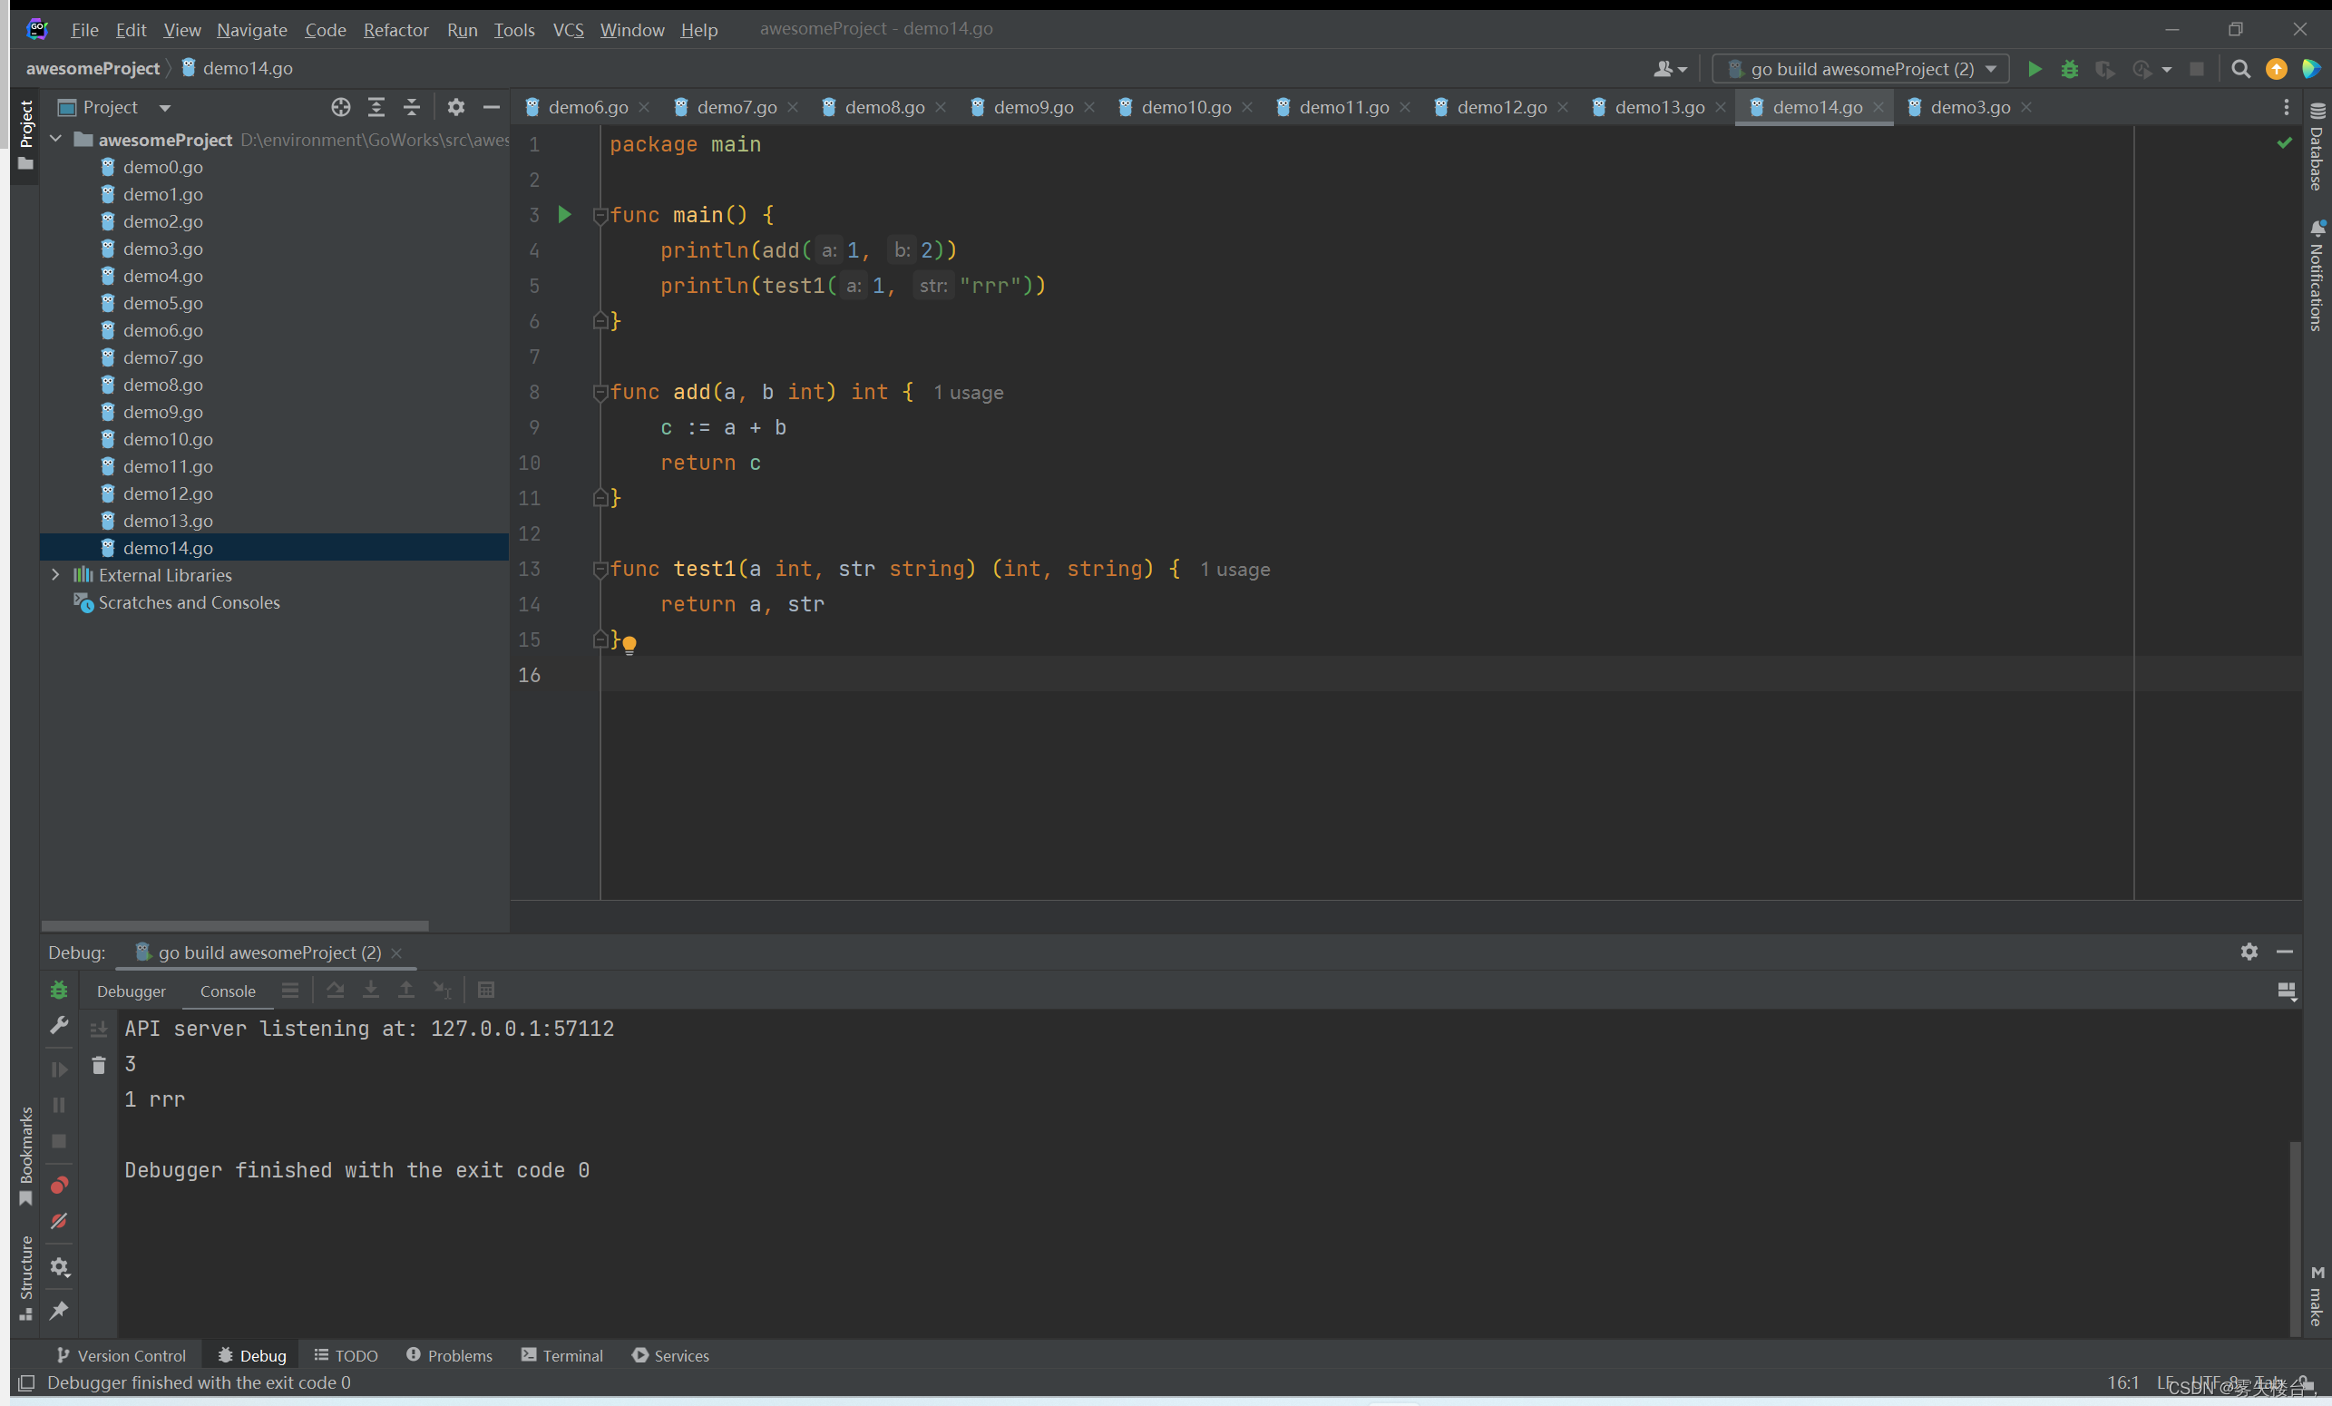Viewport: 2332px width, 1406px height.
Task: Fold the test1 function
Action: (x=599, y=569)
